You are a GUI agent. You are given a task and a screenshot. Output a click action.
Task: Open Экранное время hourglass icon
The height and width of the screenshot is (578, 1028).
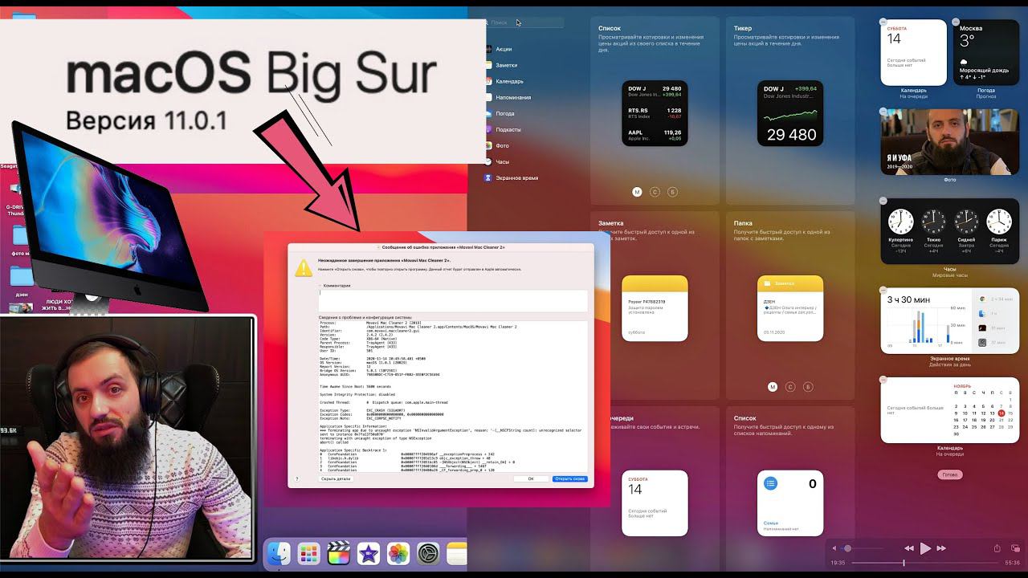[488, 177]
